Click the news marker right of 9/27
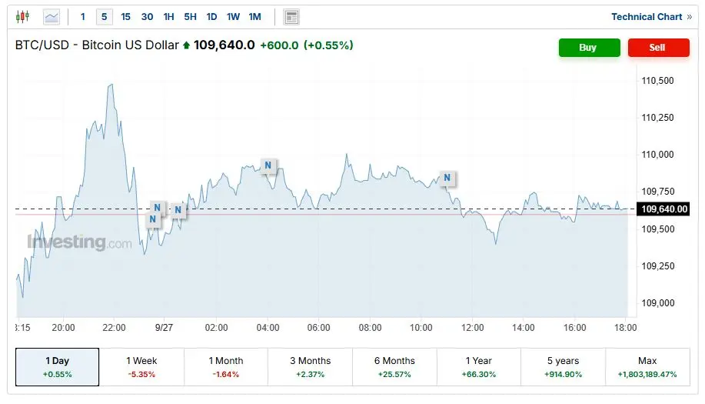The height and width of the screenshot is (404, 705). 178,209
